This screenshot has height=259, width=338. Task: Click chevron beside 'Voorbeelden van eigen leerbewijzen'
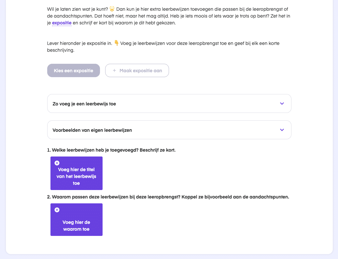click(x=282, y=130)
